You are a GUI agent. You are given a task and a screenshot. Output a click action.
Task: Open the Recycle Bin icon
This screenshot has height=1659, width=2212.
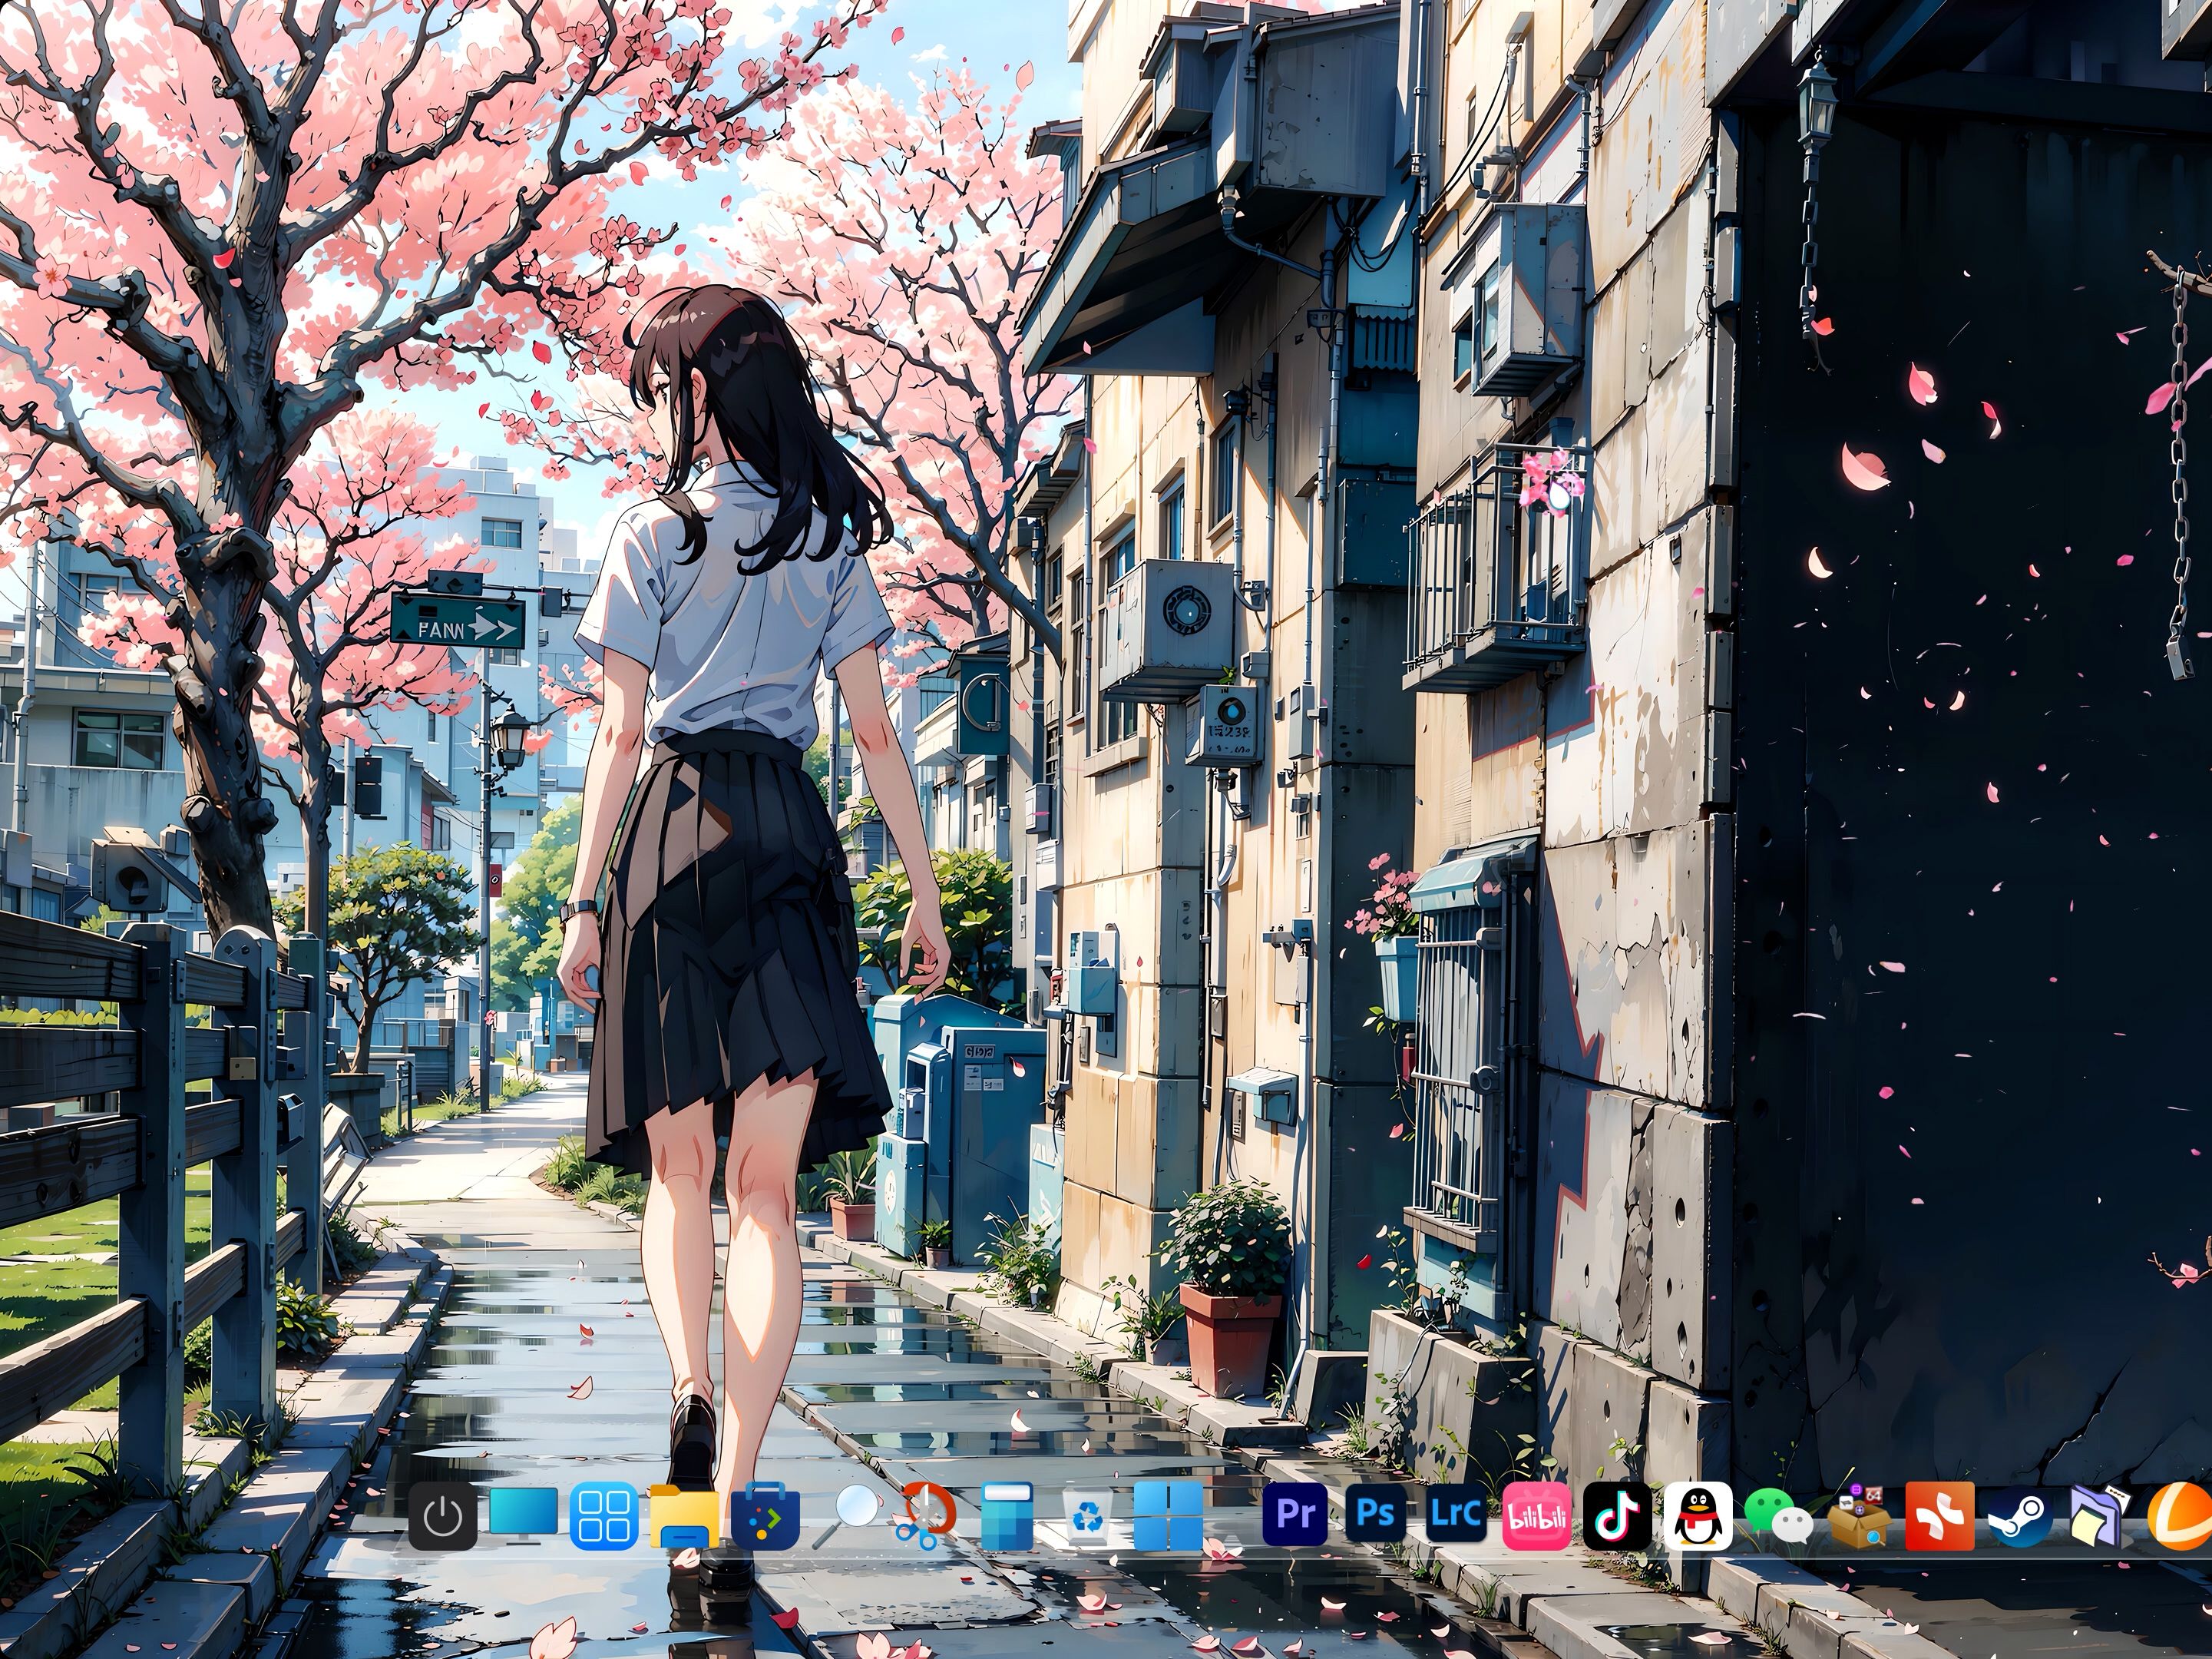coord(1087,1516)
